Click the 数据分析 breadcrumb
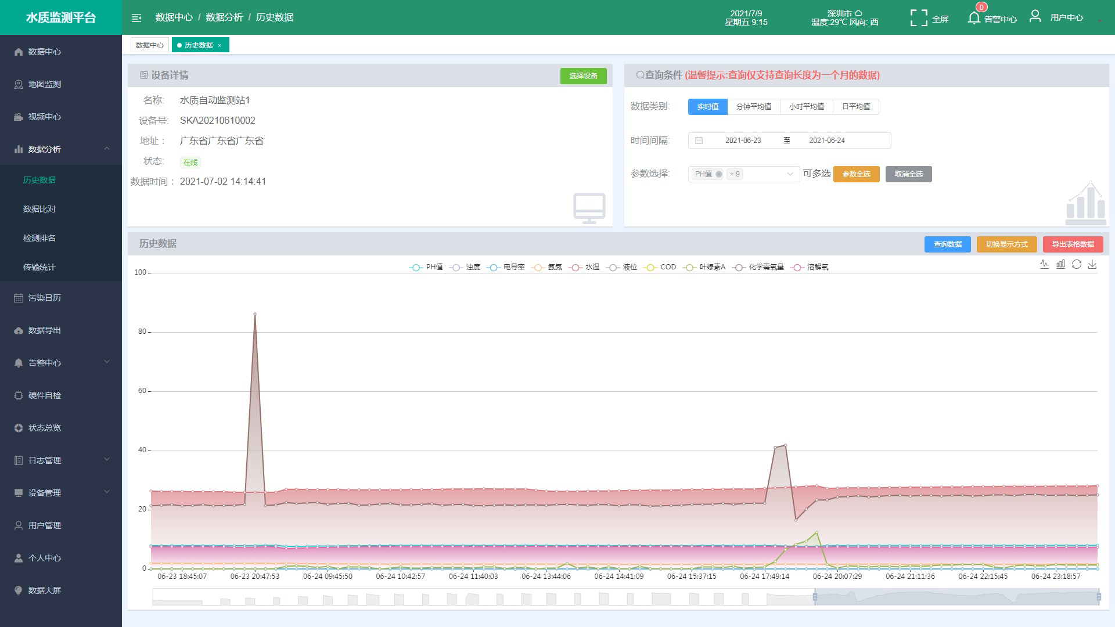This screenshot has width=1115, height=627. tap(224, 17)
